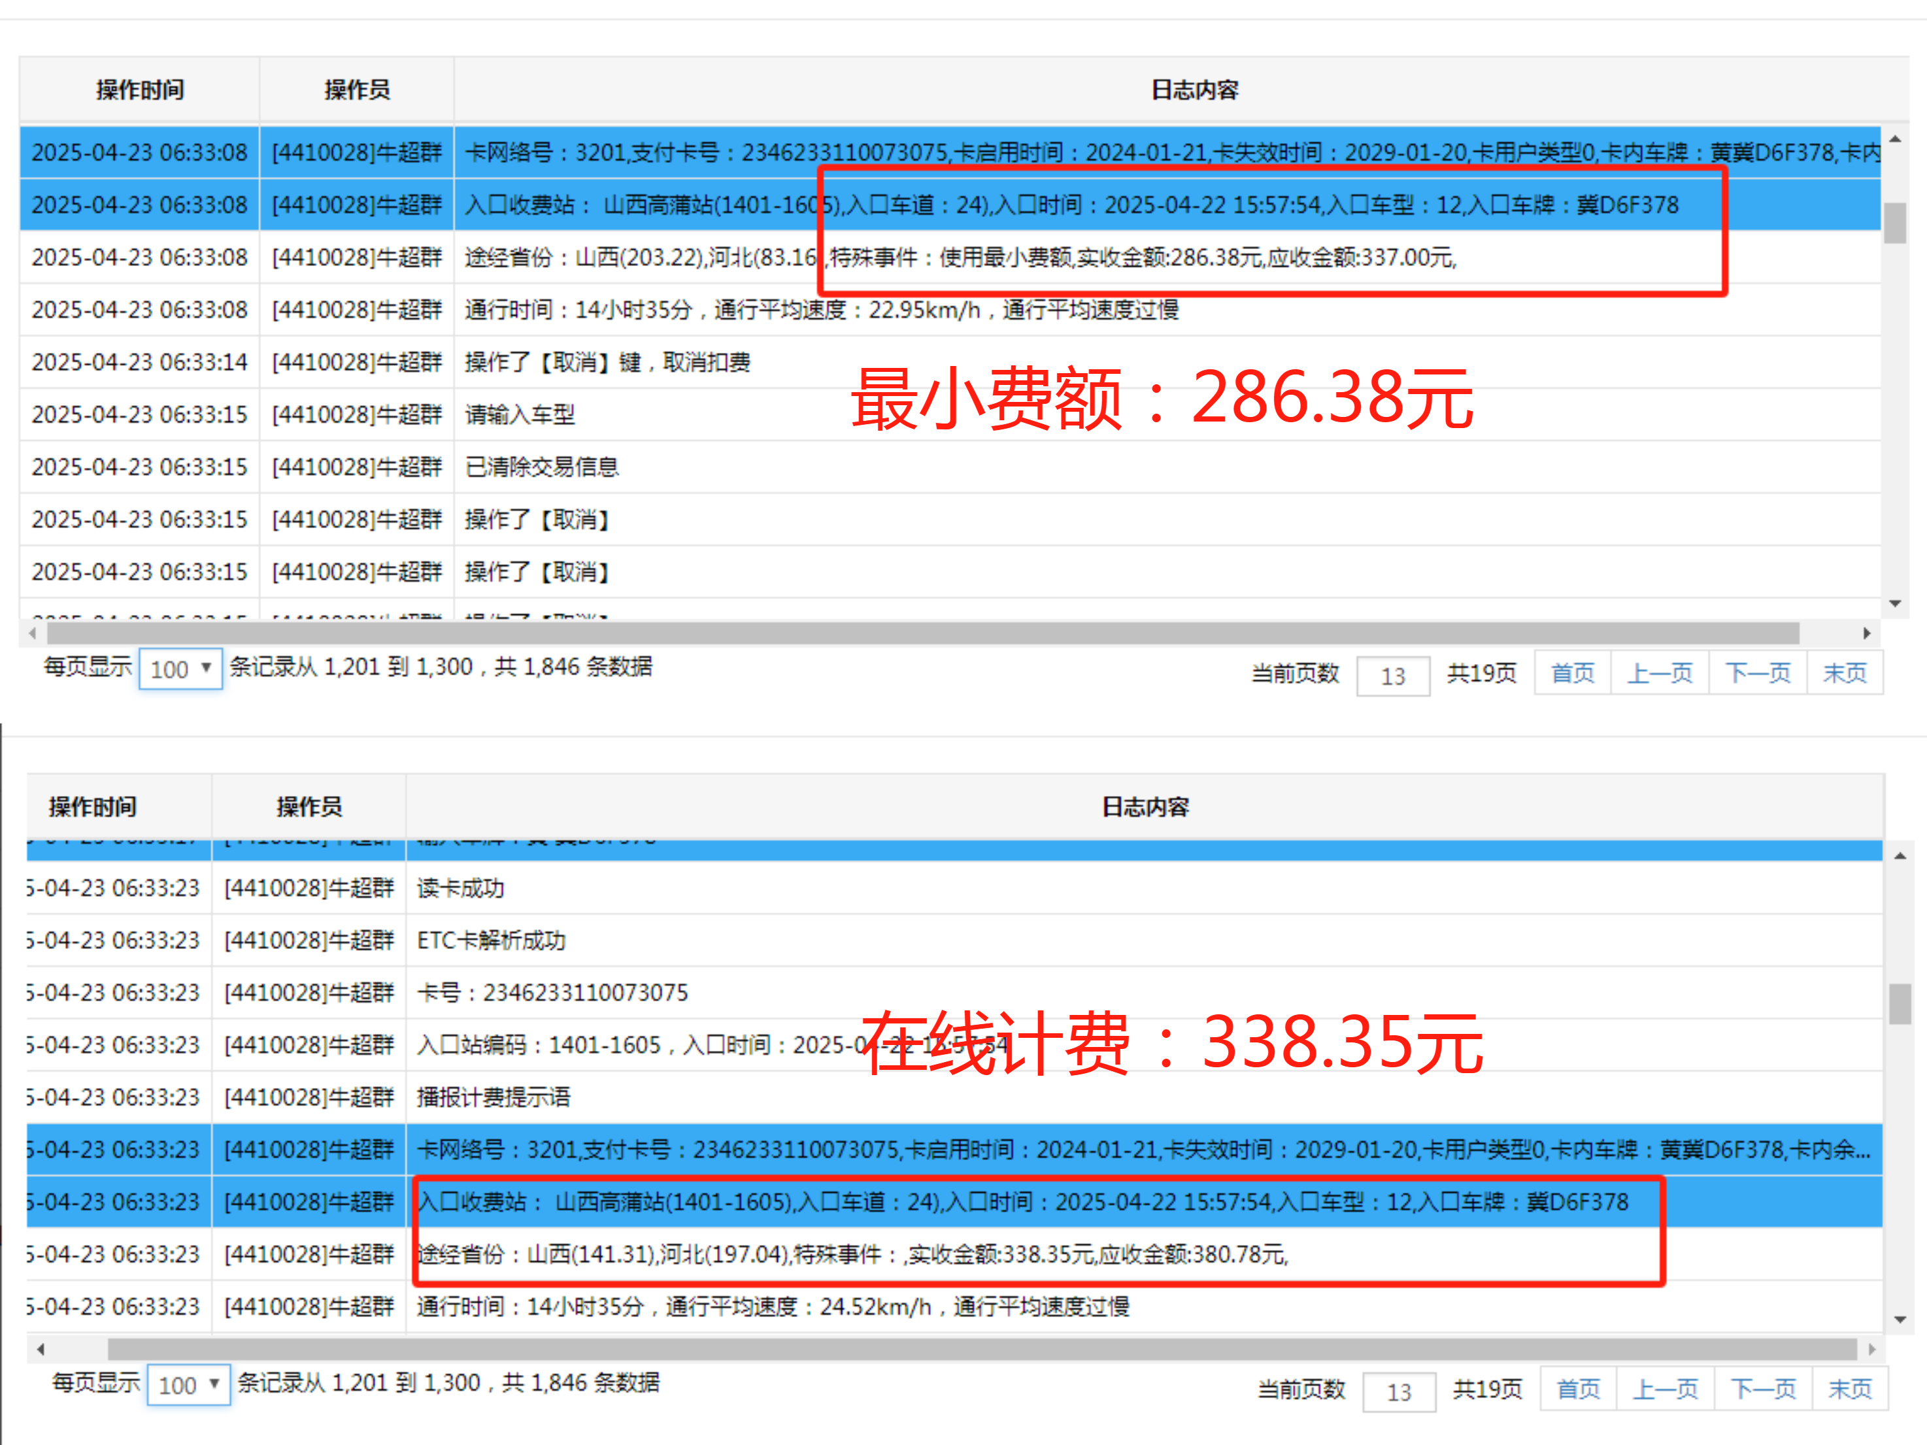Select top row 入口收费站：山西高蒲站(1401-1605)

(x=950, y=205)
